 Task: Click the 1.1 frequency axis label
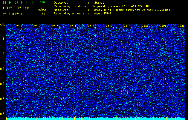pos(3,39)
